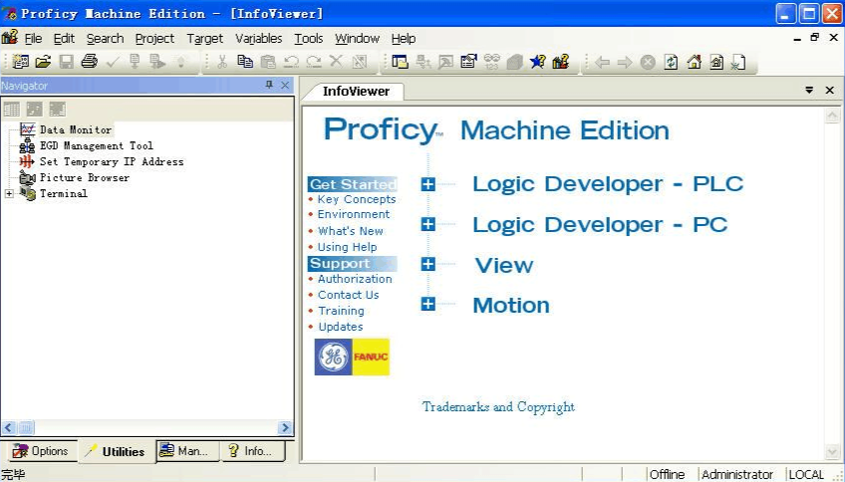Open the Variables menu
Image resolution: width=845 pixels, height=482 pixels.
(x=258, y=39)
